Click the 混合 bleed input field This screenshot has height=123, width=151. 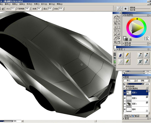pyautogui.click(x=50, y=9)
